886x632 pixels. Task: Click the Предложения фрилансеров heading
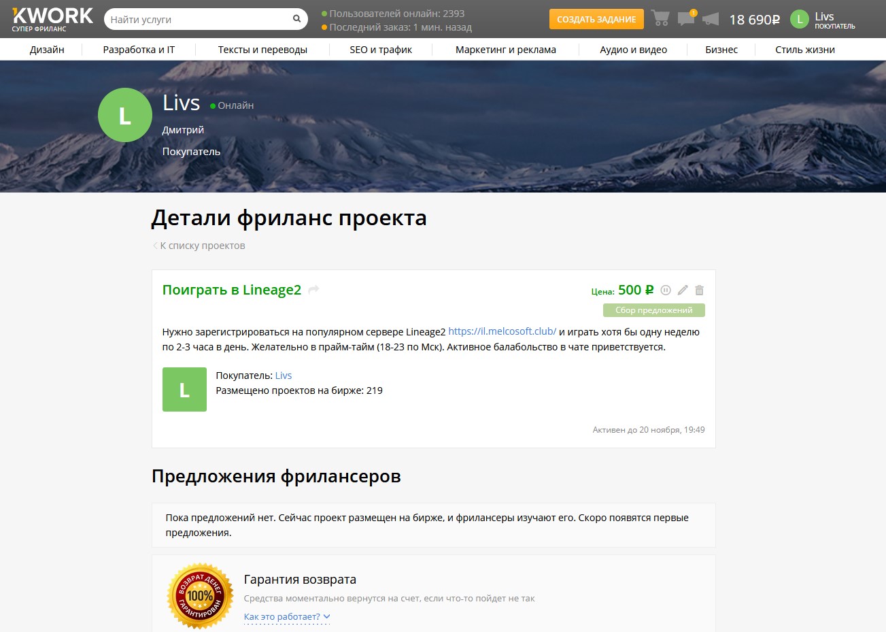[276, 476]
